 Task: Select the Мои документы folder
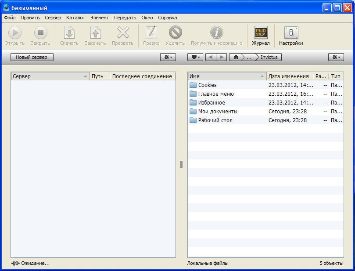point(217,112)
